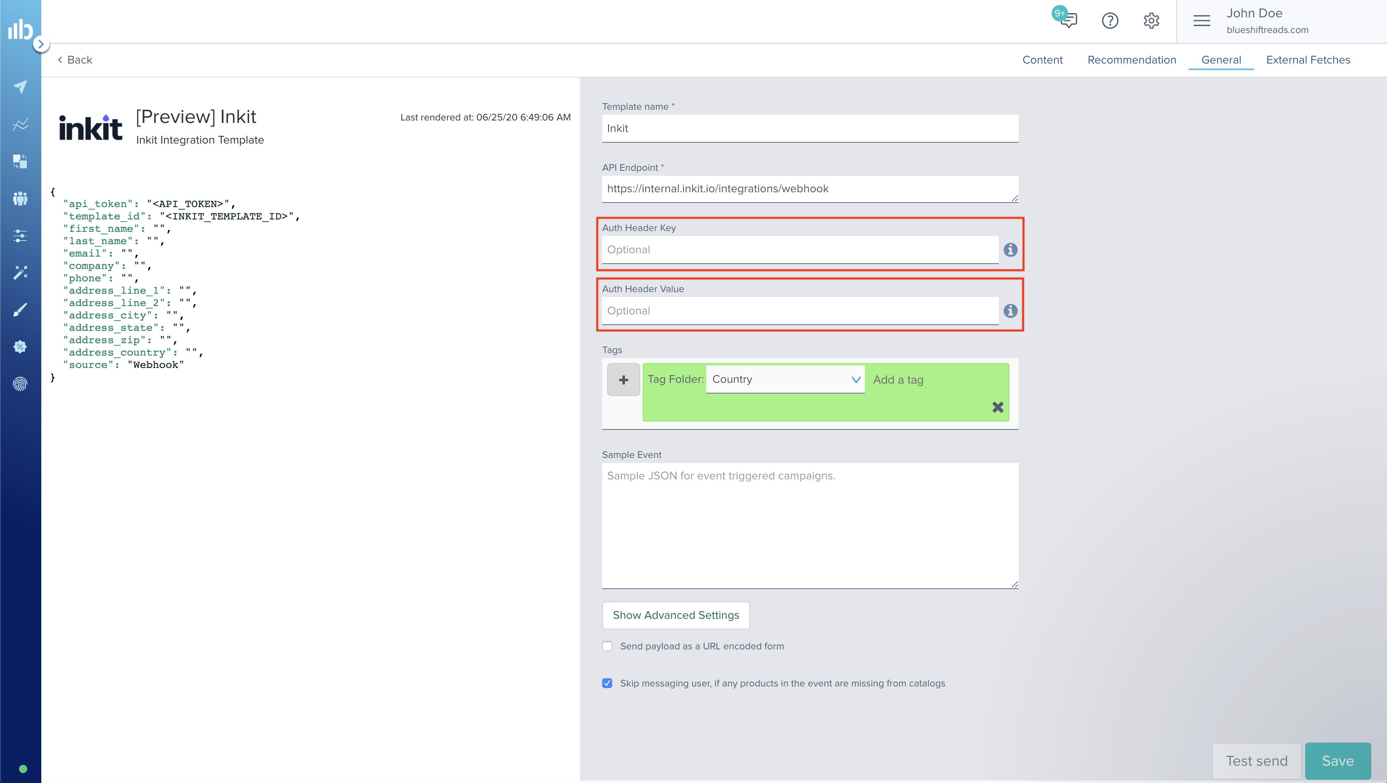
Task: Open the Tag Folder Country dropdown
Action: click(x=785, y=379)
